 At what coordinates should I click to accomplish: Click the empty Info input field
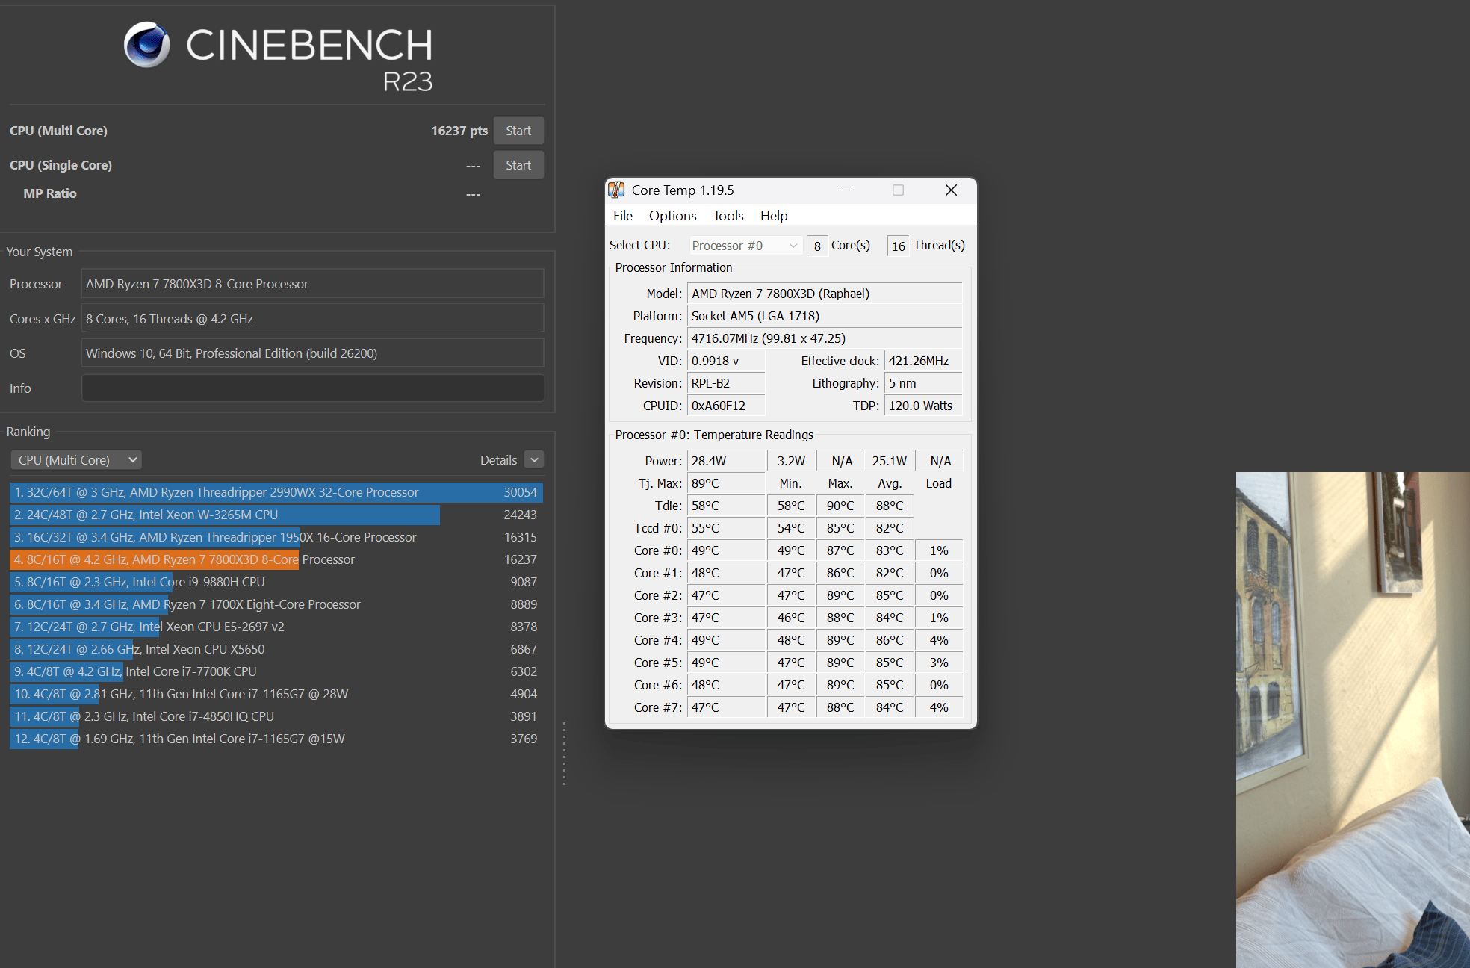coord(313,388)
